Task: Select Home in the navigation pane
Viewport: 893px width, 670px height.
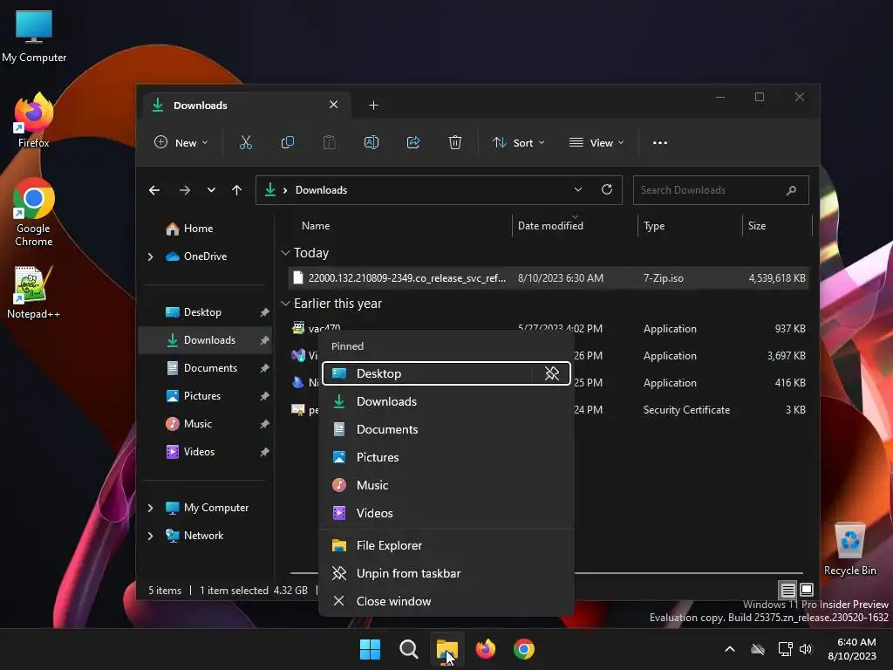Action: coord(206,229)
